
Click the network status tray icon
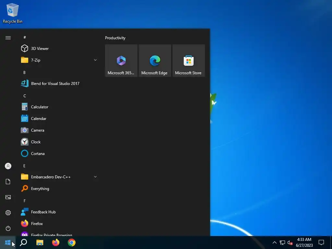[x=282, y=243]
